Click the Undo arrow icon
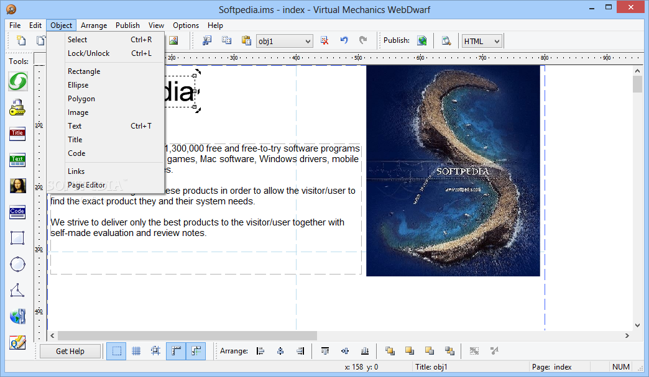The height and width of the screenshot is (377, 649). point(344,40)
